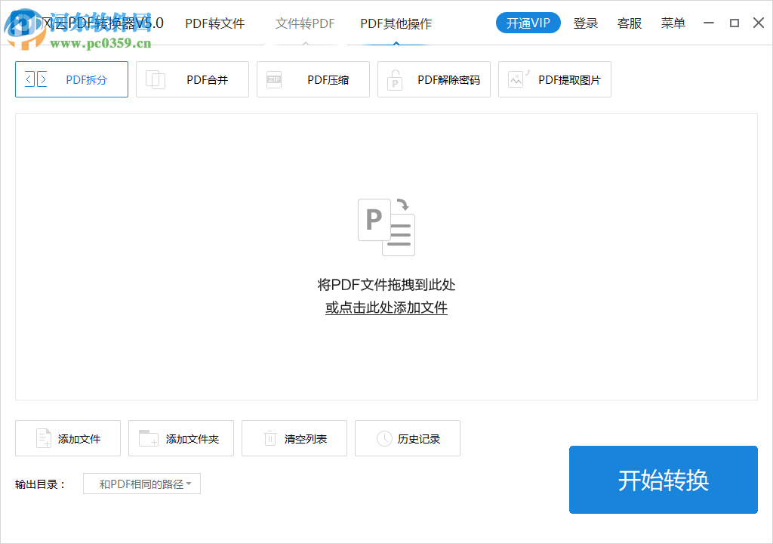Open the 输出目录 output path dropdown
The height and width of the screenshot is (544, 773).
pyautogui.click(x=141, y=484)
